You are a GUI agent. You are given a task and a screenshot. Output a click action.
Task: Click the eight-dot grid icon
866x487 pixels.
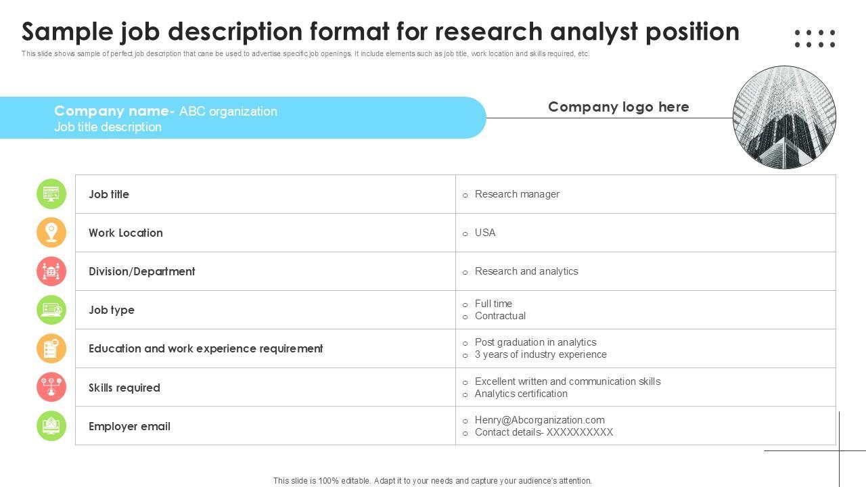[x=815, y=39]
